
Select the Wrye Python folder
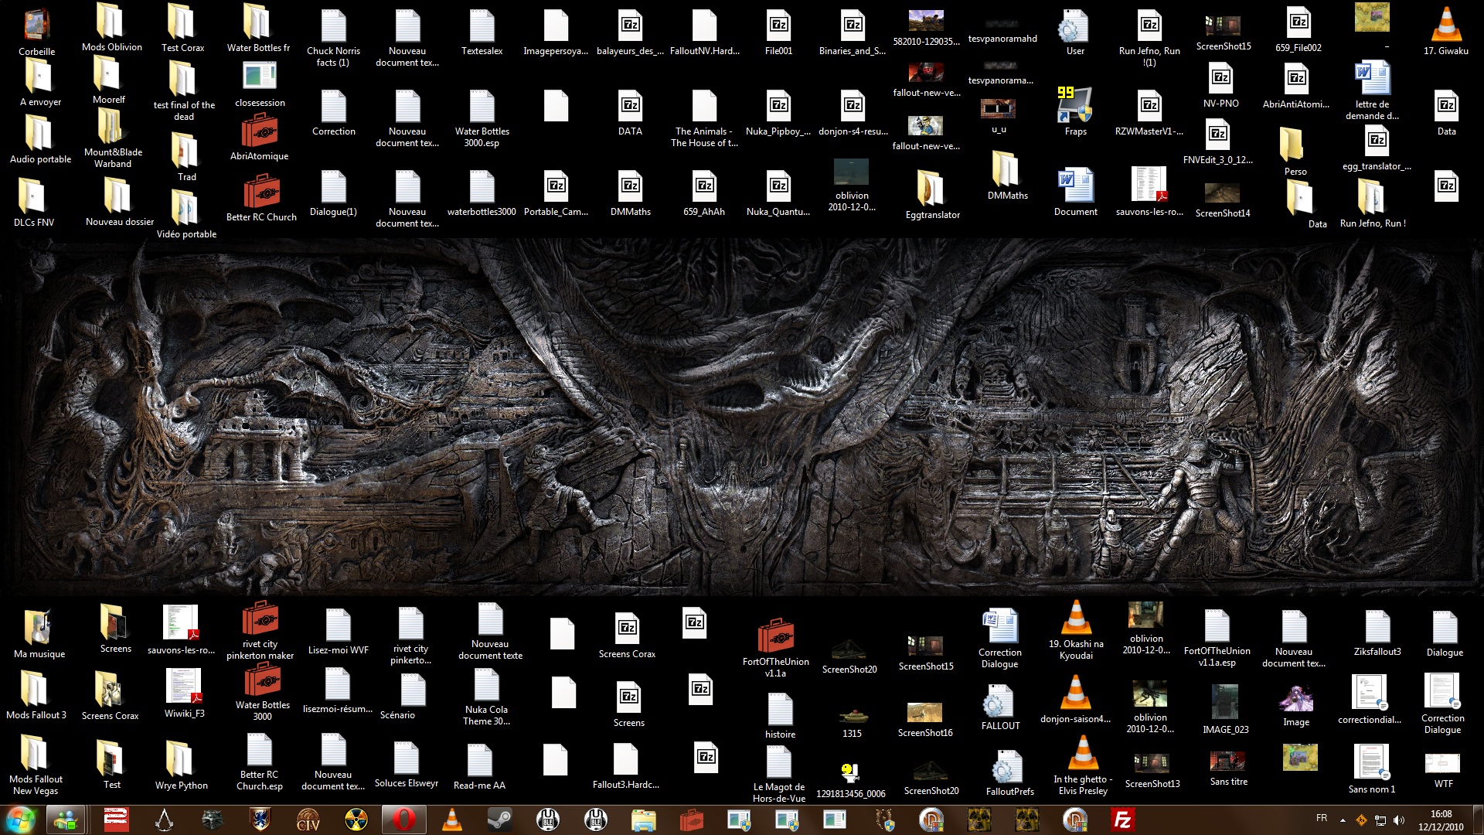[181, 765]
